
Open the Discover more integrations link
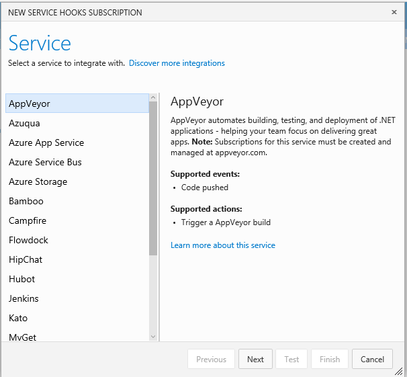pos(177,63)
